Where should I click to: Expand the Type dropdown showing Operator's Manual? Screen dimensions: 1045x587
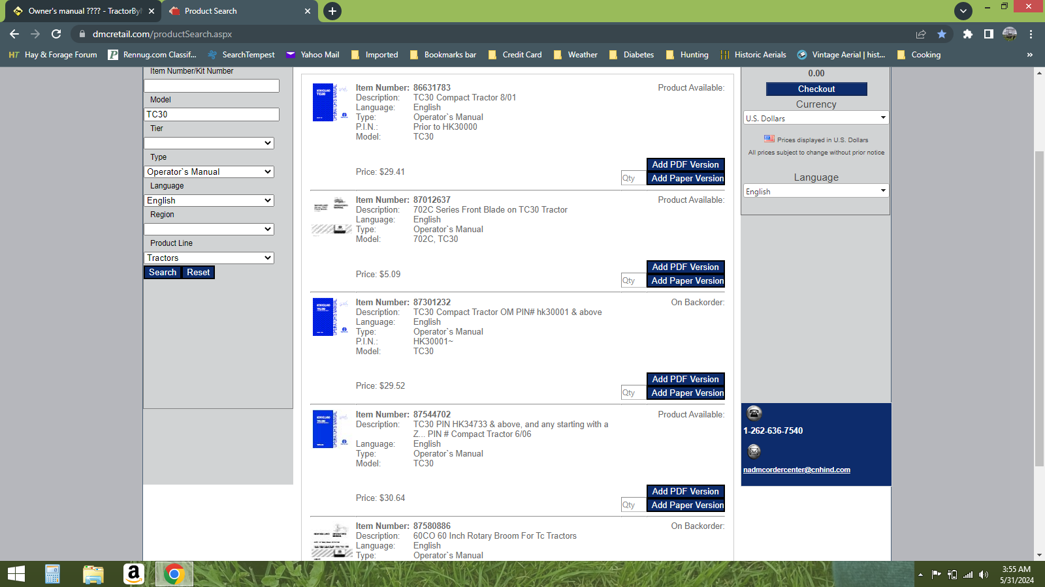pyautogui.click(x=208, y=172)
